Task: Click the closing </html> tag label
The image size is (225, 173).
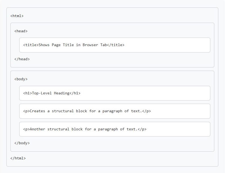Action: (x=18, y=158)
